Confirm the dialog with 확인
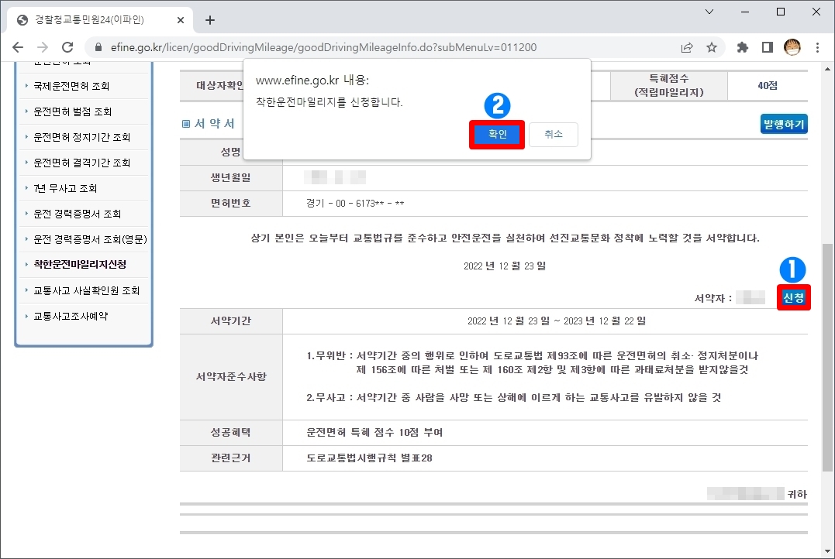 click(x=497, y=134)
